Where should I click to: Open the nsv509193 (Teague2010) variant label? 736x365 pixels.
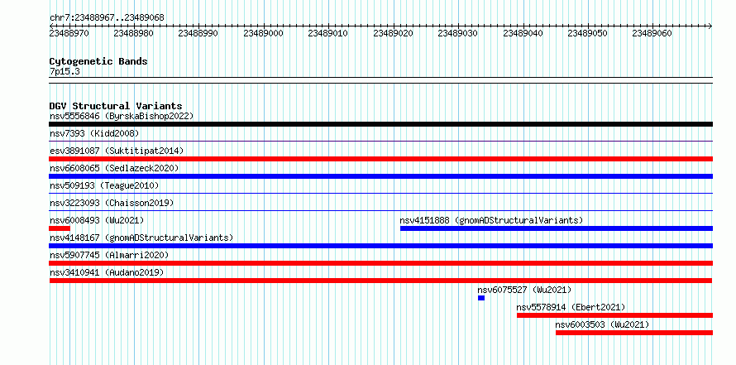coord(104,185)
